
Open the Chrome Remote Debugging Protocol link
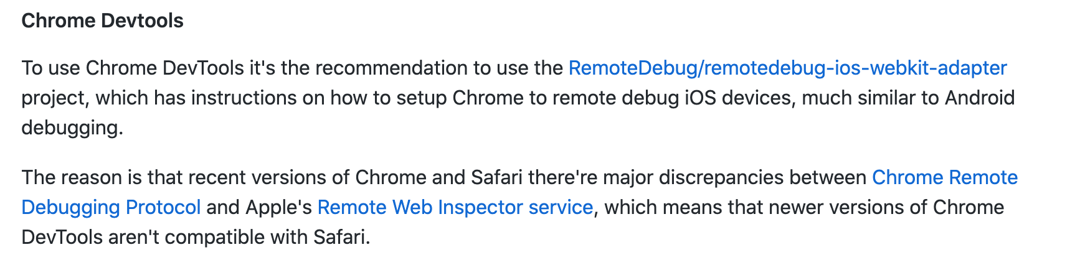(x=944, y=177)
